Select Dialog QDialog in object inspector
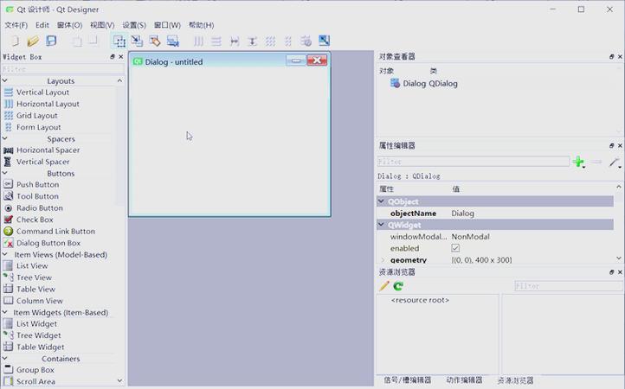The height and width of the screenshot is (389, 625). (x=424, y=84)
